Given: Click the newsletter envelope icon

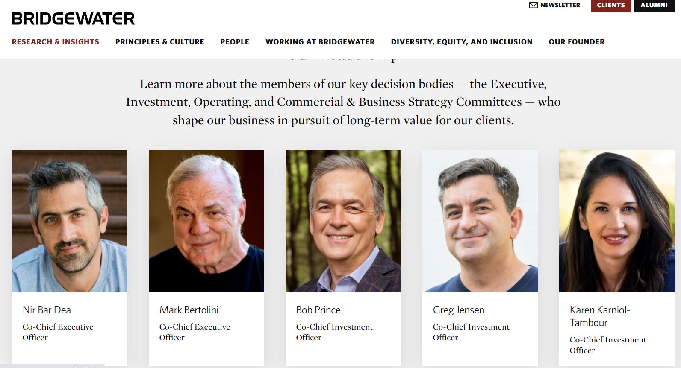Looking at the screenshot, I should (x=533, y=5).
